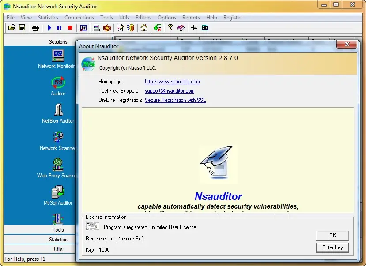Open the Help menu
Image resolution: width=366 pixels, height=266 pixels.
pos(212,18)
